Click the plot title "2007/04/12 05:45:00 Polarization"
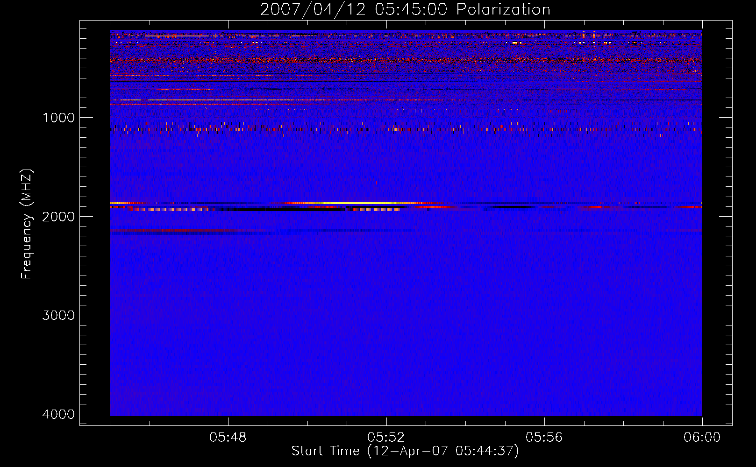Image resolution: width=756 pixels, height=467 pixels. 405,10
